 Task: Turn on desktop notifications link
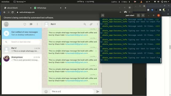point(23,35)
